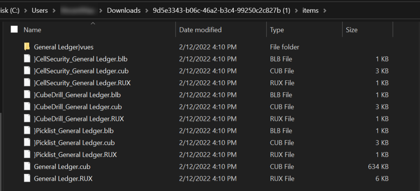This screenshot has height=191, width=420.
Task: Toggle the select-all checkbox beside Name
Action: point(14,30)
